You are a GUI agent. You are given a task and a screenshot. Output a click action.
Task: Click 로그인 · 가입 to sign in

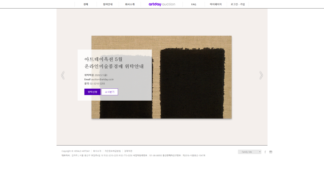click(x=237, y=4)
